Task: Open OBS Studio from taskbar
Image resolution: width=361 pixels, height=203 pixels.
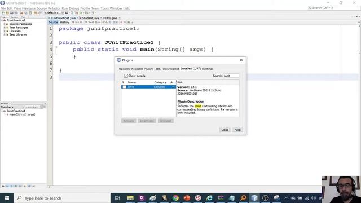Action: click(266, 198)
